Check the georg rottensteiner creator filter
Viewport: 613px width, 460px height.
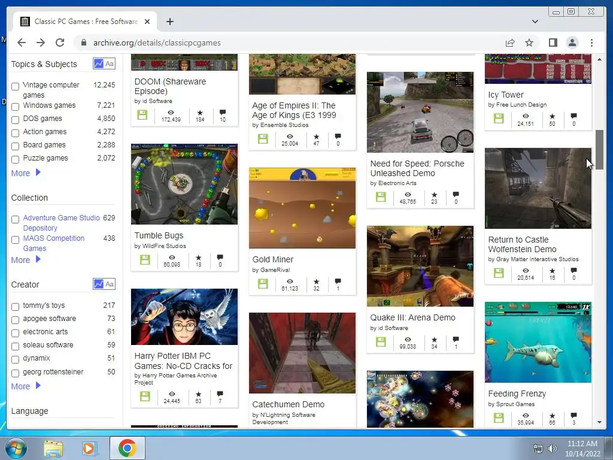tap(15, 373)
